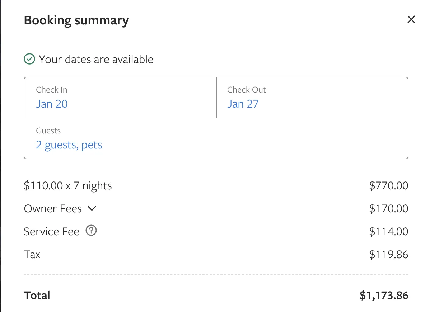The width and height of the screenshot is (430, 312).
Task: Click the Booking summary heading
Action: click(x=76, y=20)
